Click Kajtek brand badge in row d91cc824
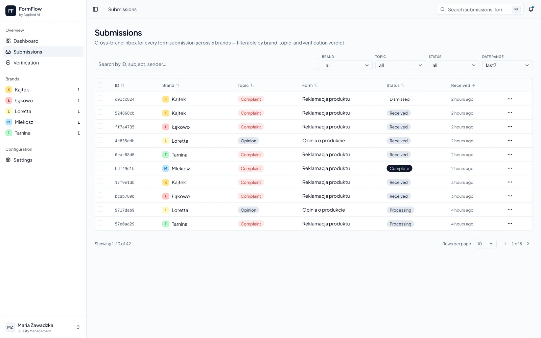541x338 pixels. pos(166,99)
